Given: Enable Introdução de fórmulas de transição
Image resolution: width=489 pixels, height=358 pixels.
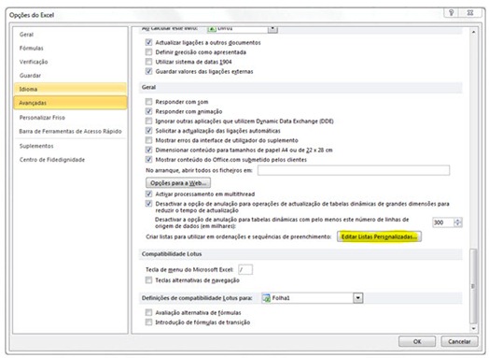Looking at the screenshot, I should pos(148,322).
